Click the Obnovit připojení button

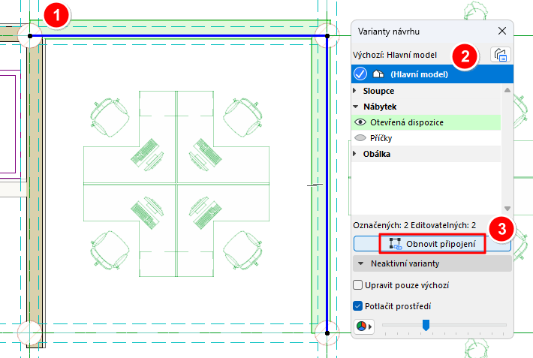point(432,244)
